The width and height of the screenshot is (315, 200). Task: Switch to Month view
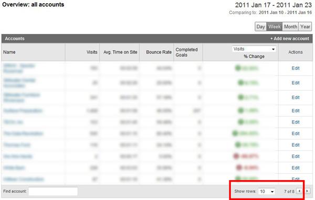290,27
